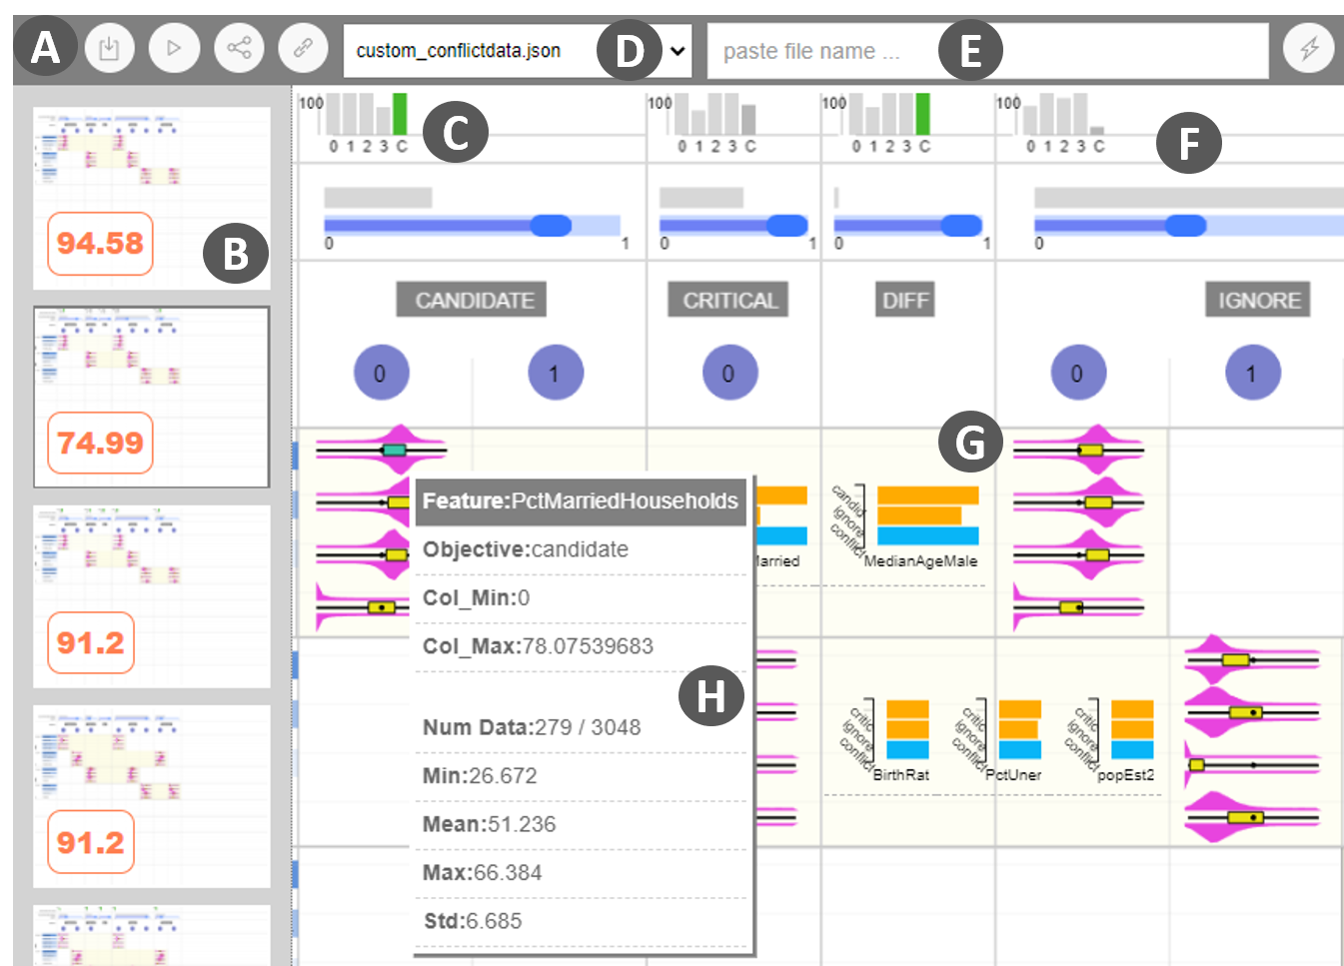This screenshot has height=966, width=1344.
Task: Select the thumbnail scored 74.99
Action: point(152,397)
